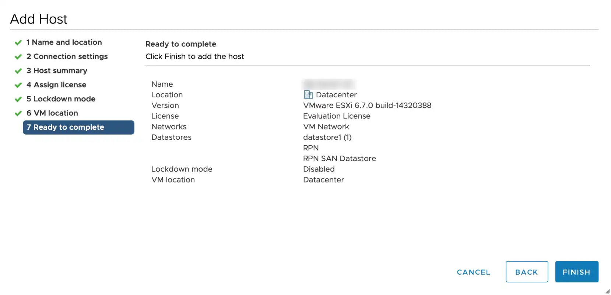
Task: Select step 7 Ready to complete
Action: click(x=78, y=127)
